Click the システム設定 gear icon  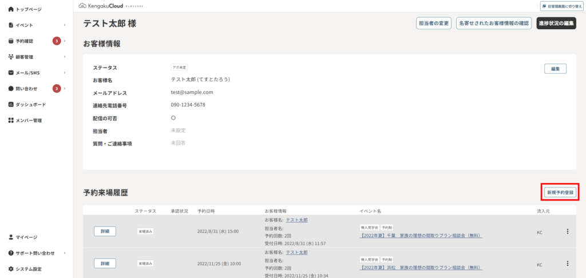point(11,269)
